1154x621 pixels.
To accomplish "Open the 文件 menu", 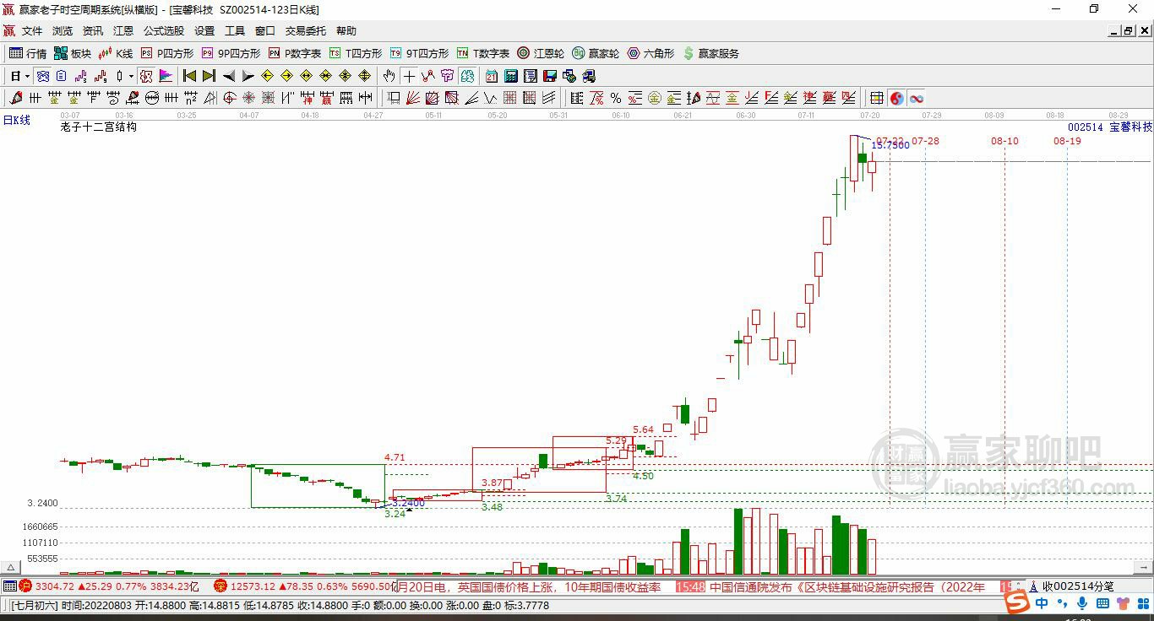I will 32,31.
